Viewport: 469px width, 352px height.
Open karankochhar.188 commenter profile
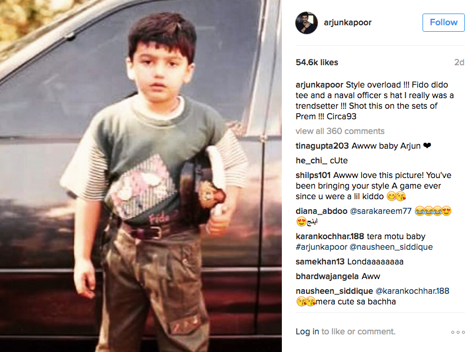click(330, 236)
